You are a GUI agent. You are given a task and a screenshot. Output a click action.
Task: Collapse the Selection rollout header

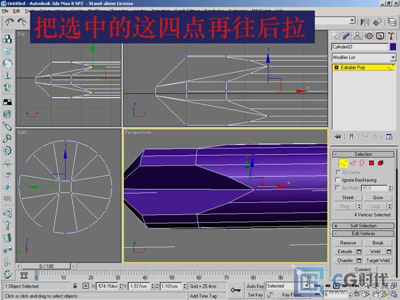pos(363,154)
